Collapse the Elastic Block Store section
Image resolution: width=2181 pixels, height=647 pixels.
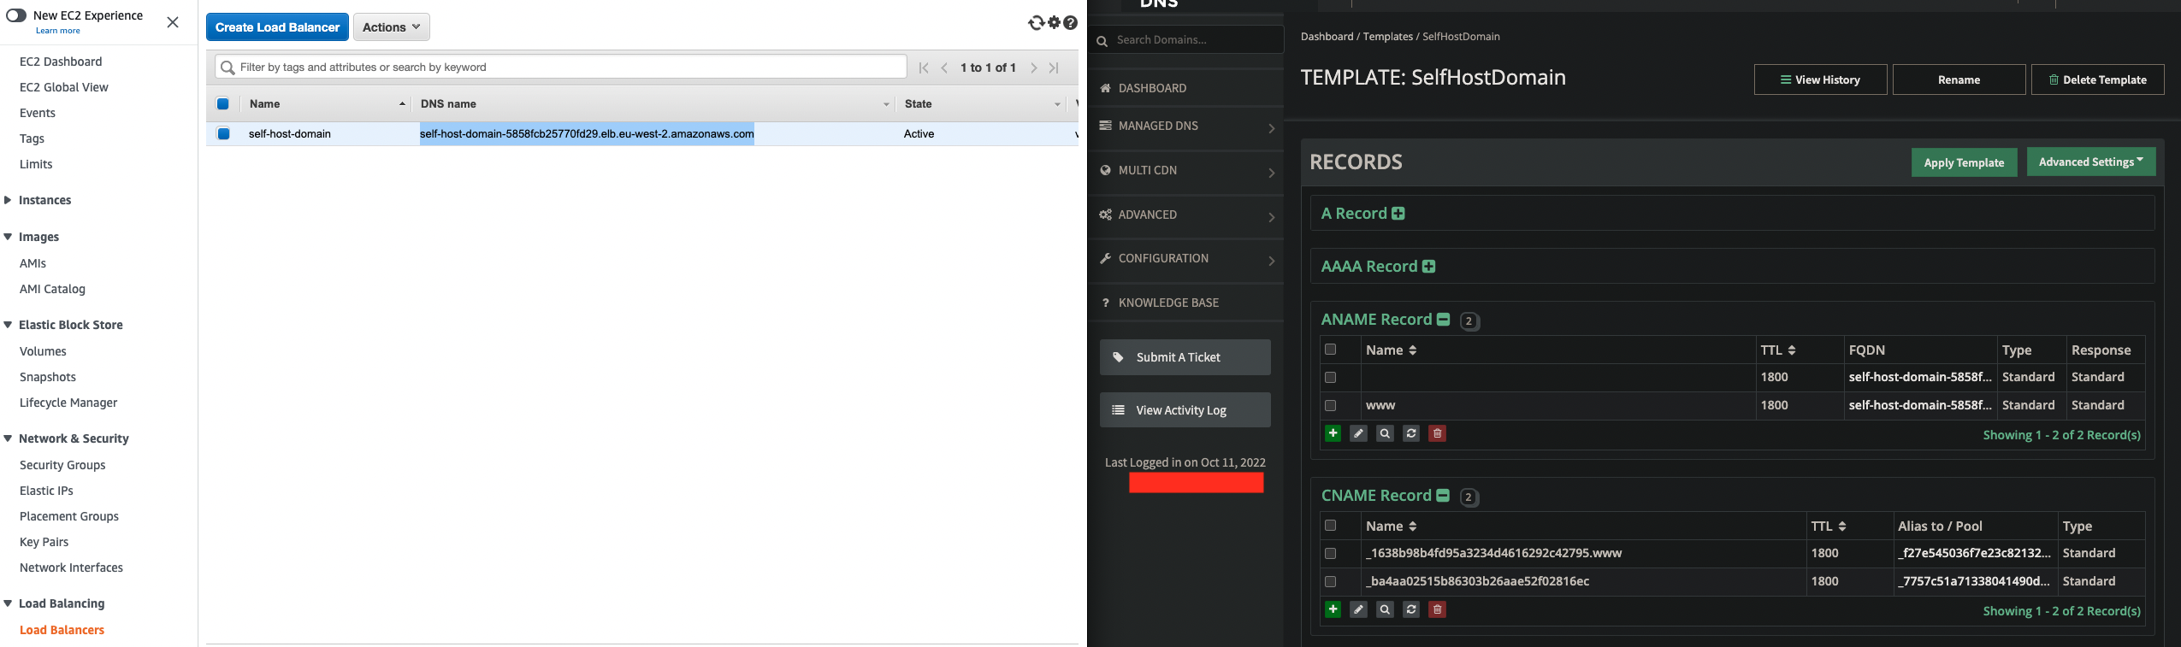click(8, 325)
